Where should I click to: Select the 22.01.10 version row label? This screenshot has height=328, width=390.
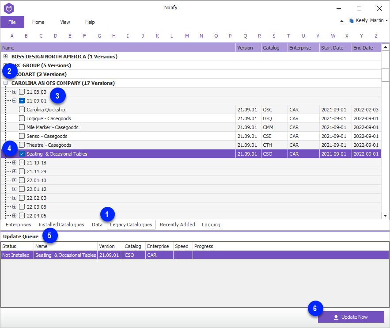pos(37,180)
